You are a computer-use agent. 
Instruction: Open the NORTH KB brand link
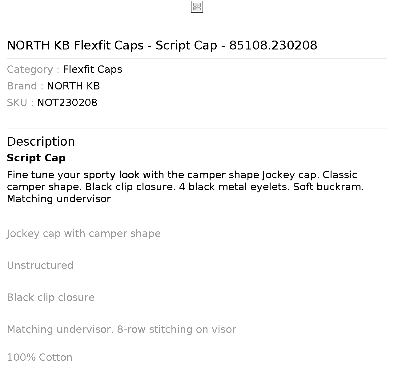click(x=73, y=86)
